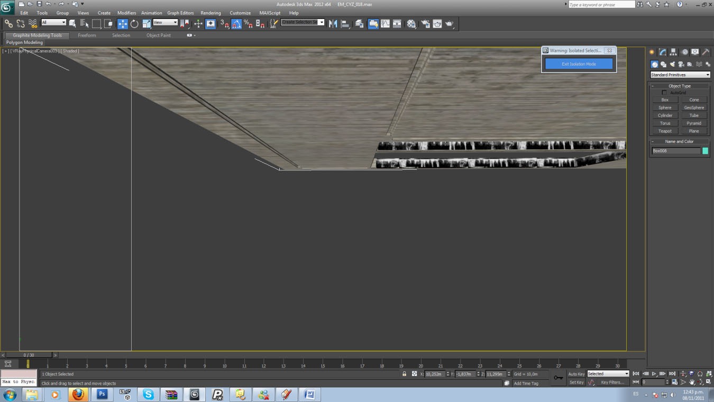Image resolution: width=714 pixels, height=402 pixels.
Task: Open the MAXScript menu
Action: (x=270, y=13)
